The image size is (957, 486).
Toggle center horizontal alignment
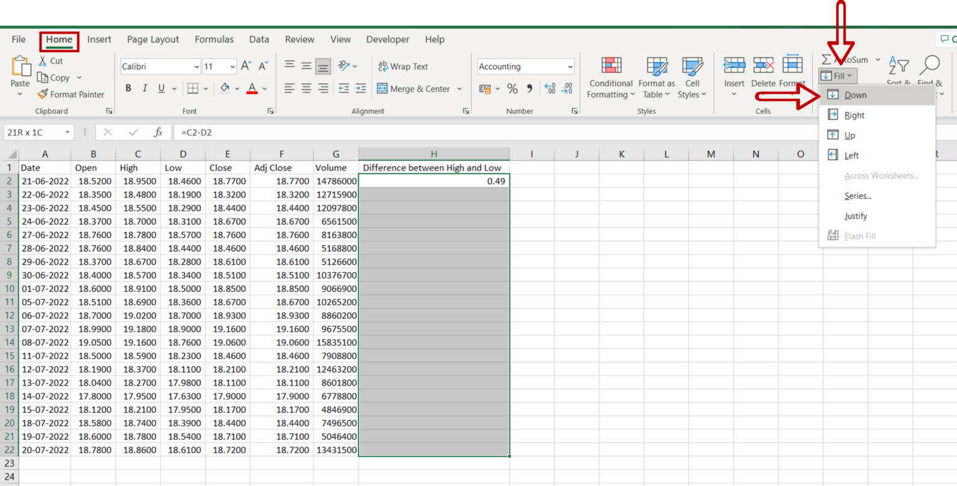(x=307, y=88)
